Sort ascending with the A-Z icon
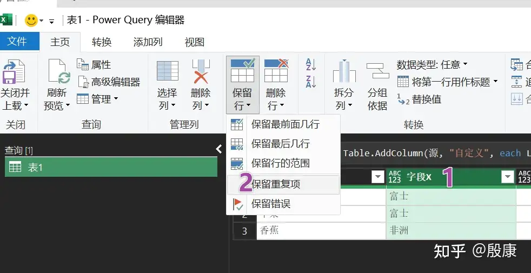 (x=311, y=65)
